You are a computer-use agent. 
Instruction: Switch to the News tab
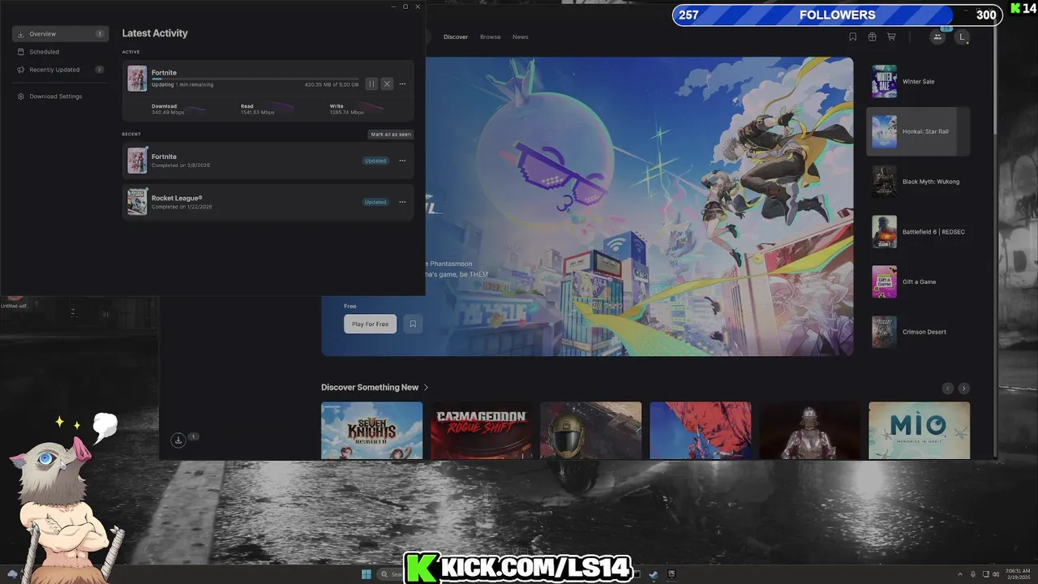coord(521,36)
